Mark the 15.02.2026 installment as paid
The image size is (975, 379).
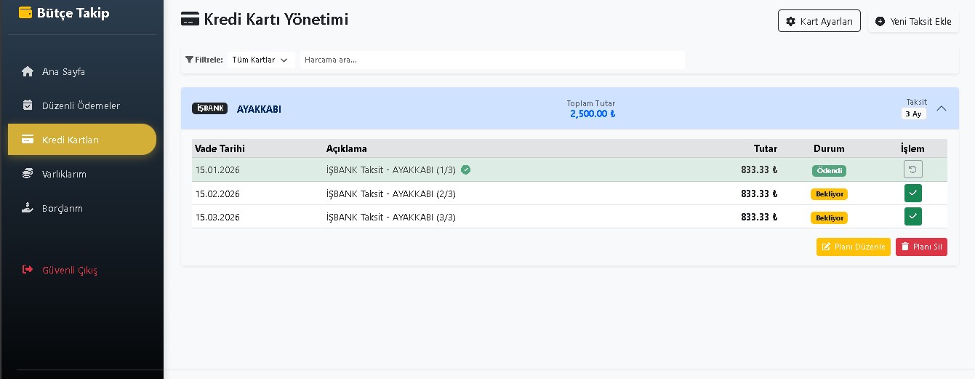tap(913, 194)
